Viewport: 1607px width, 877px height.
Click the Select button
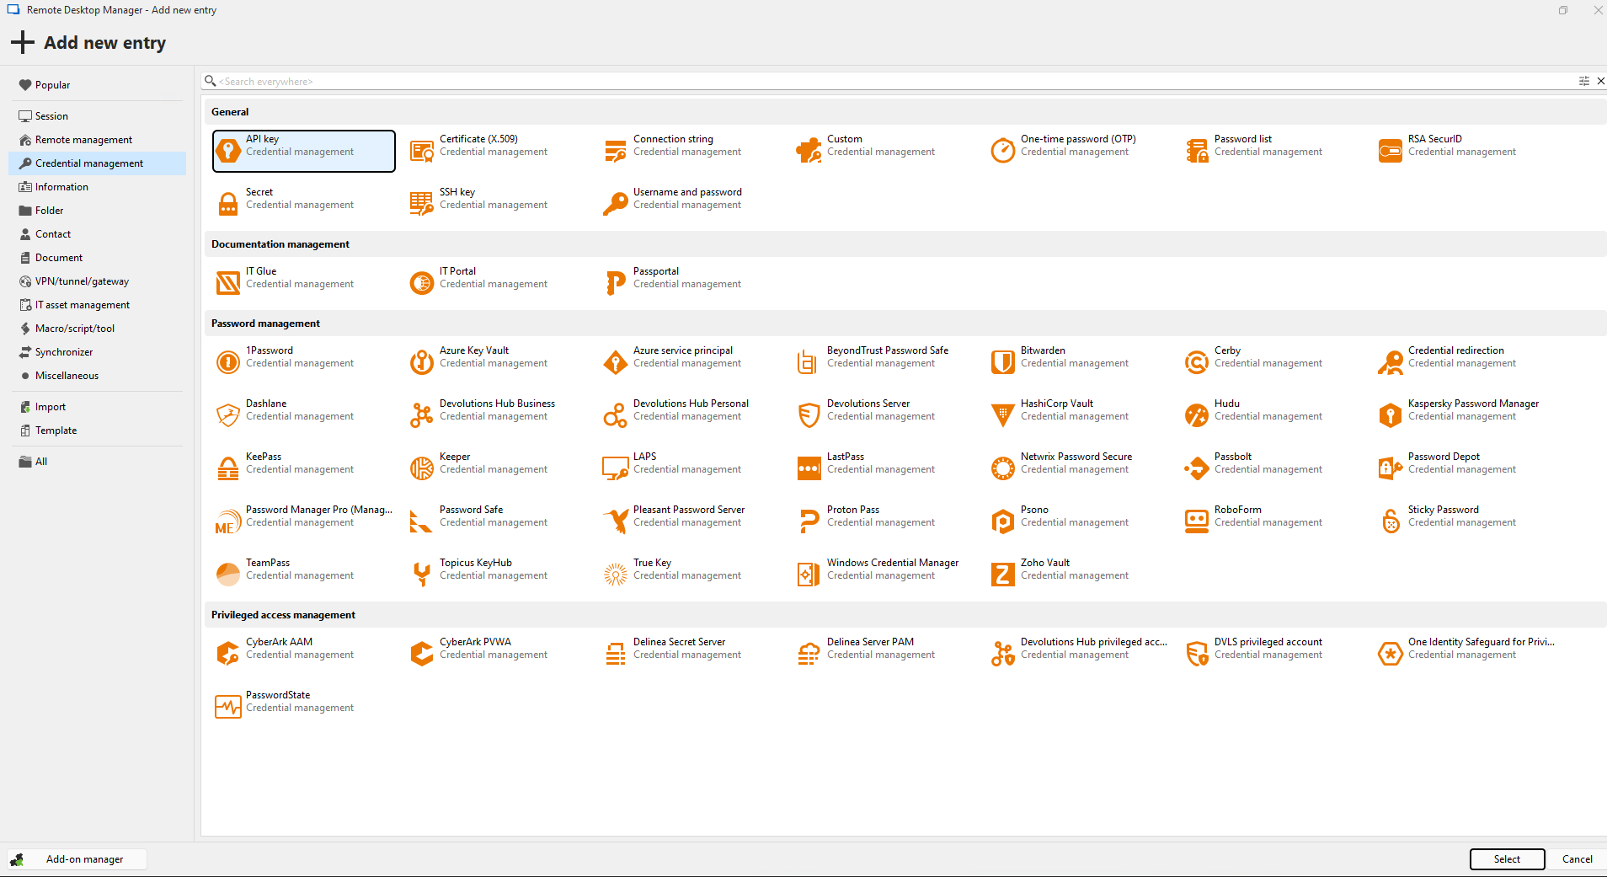(1507, 859)
